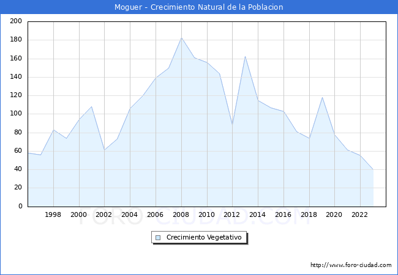Click the 0 y-axis label
The height and width of the screenshot is (275, 398).
[x=20, y=207]
